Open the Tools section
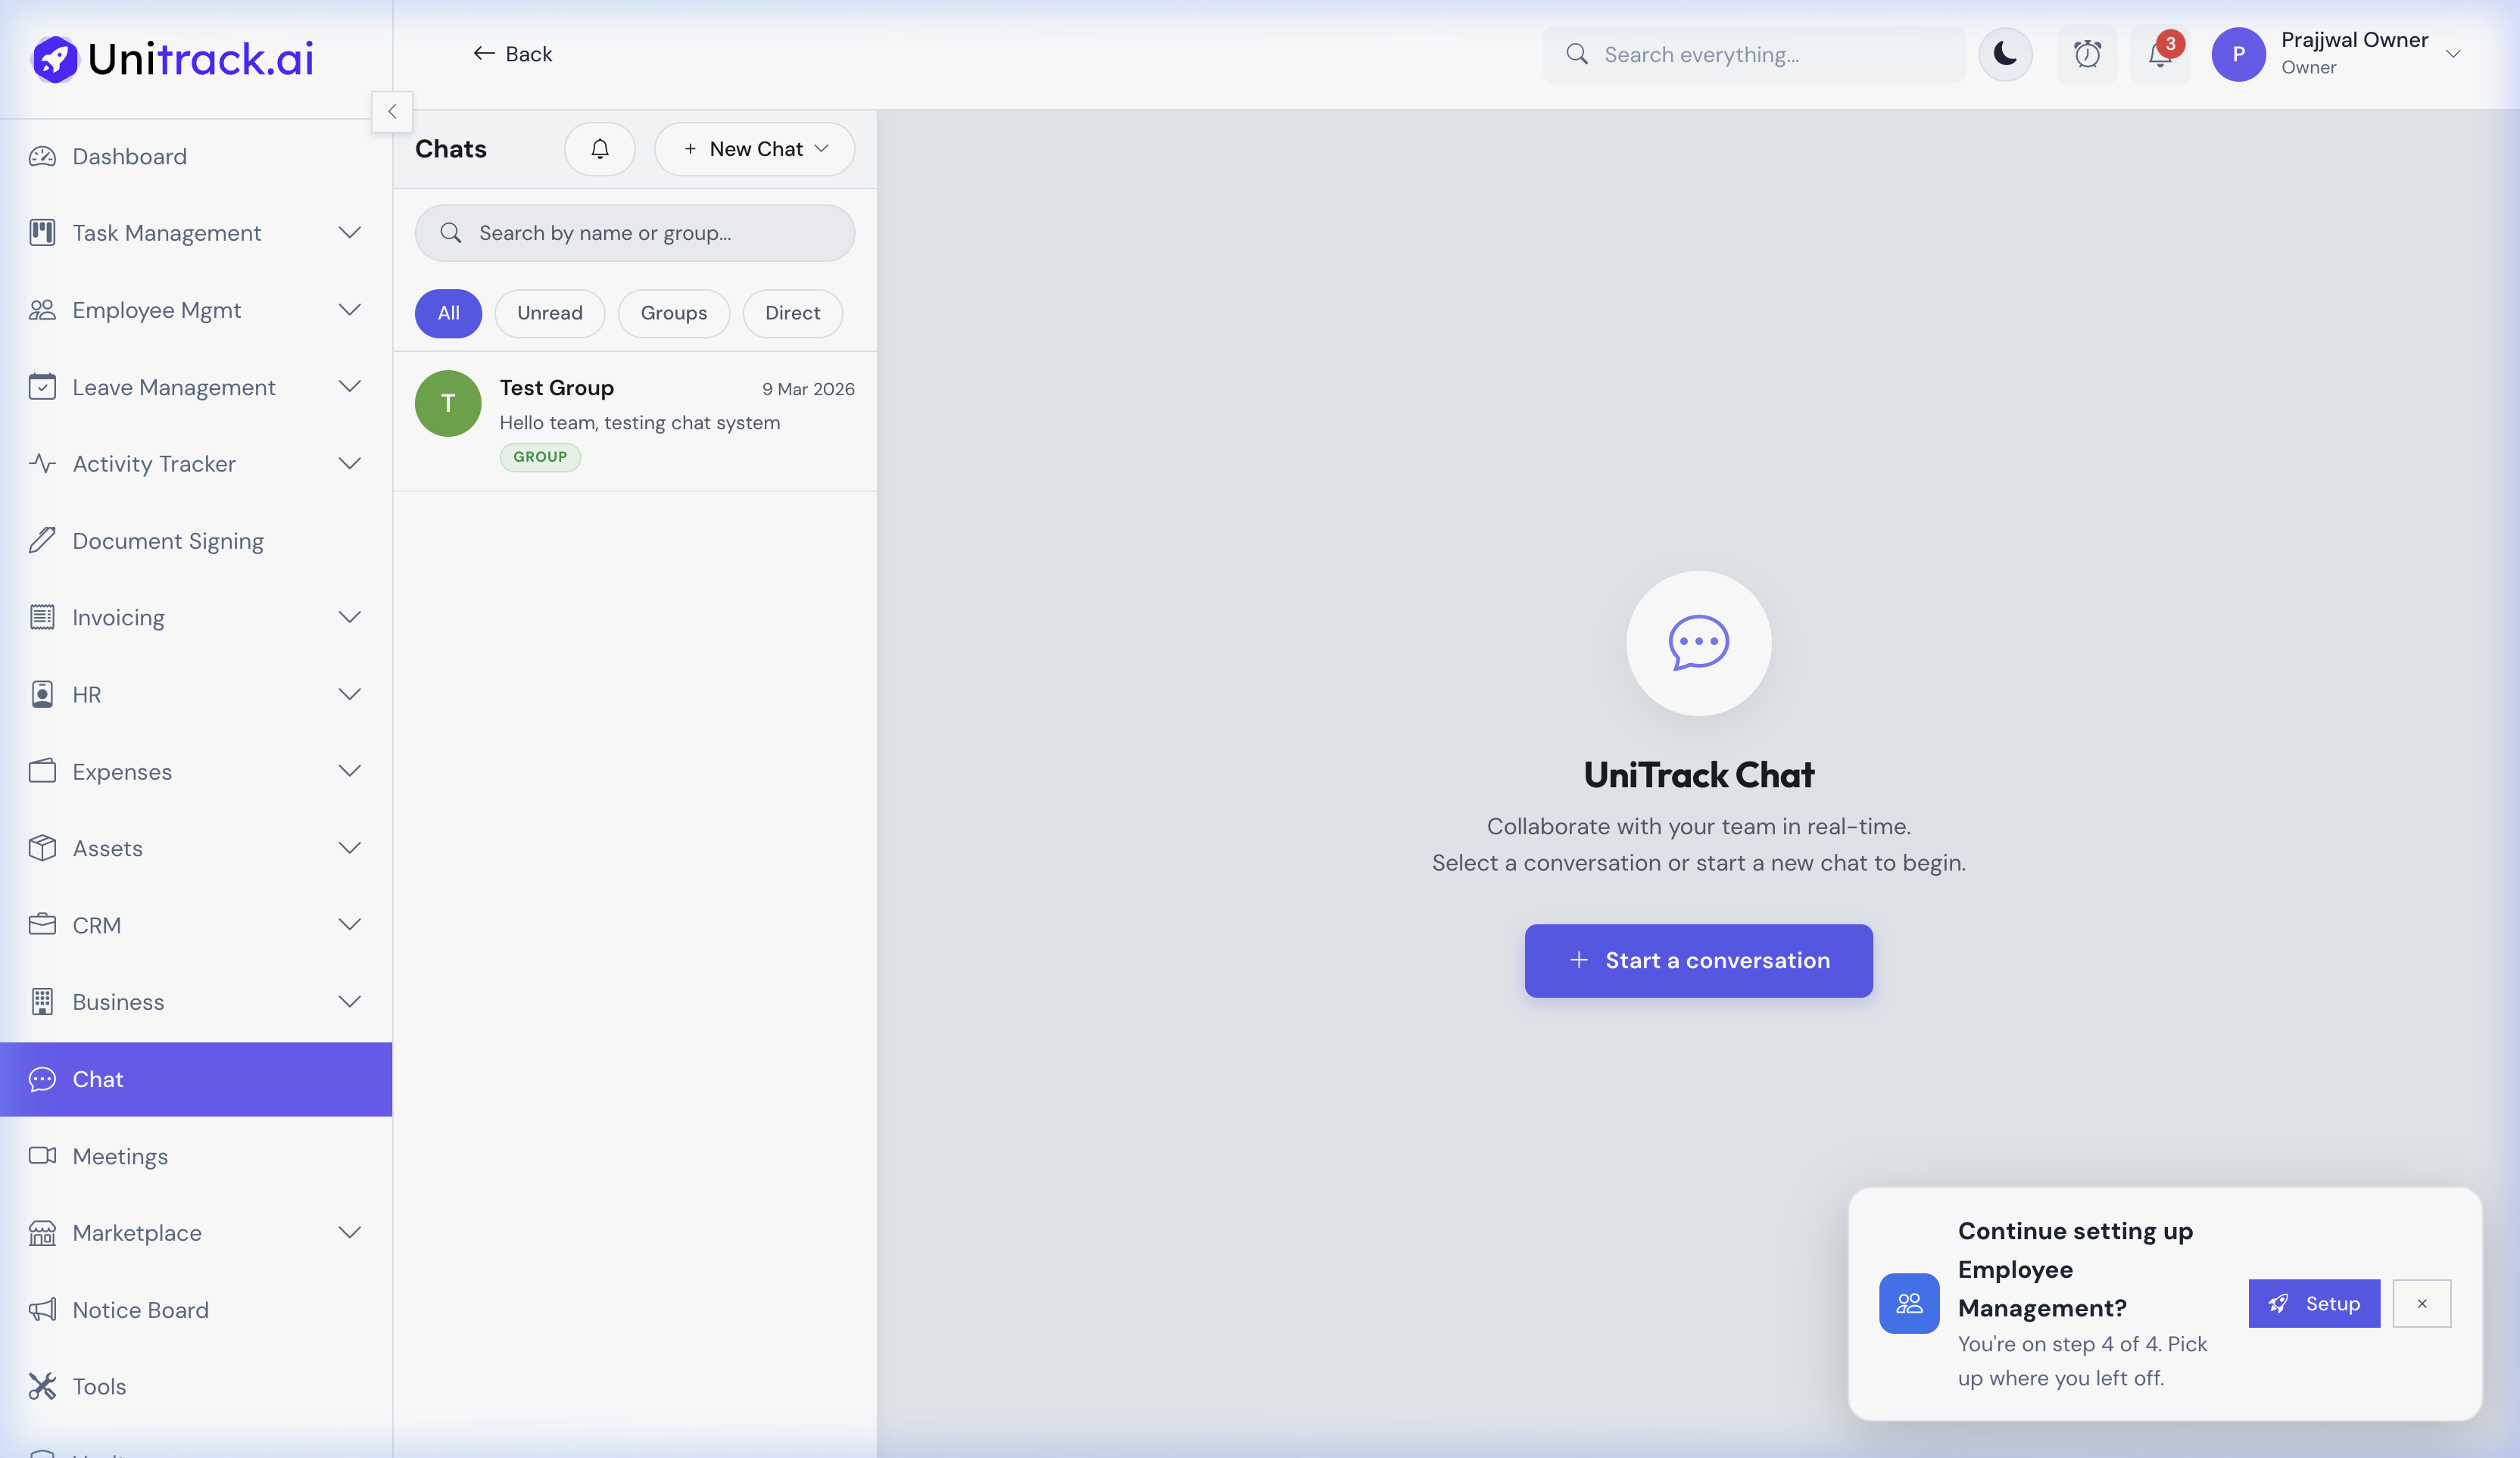Viewport: 2520px width, 1458px height. [x=99, y=1386]
